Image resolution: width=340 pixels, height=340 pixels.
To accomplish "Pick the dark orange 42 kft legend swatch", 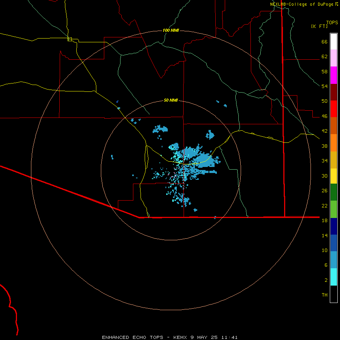I will (x=334, y=125).
